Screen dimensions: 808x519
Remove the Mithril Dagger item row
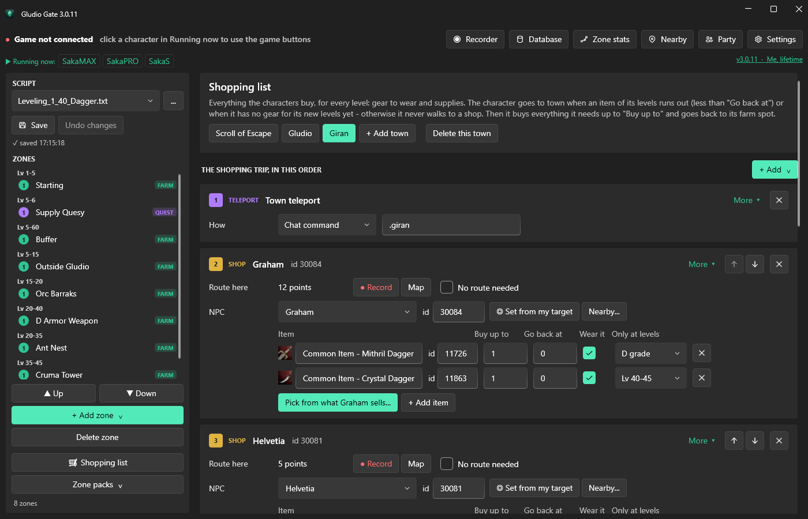pyautogui.click(x=702, y=353)
